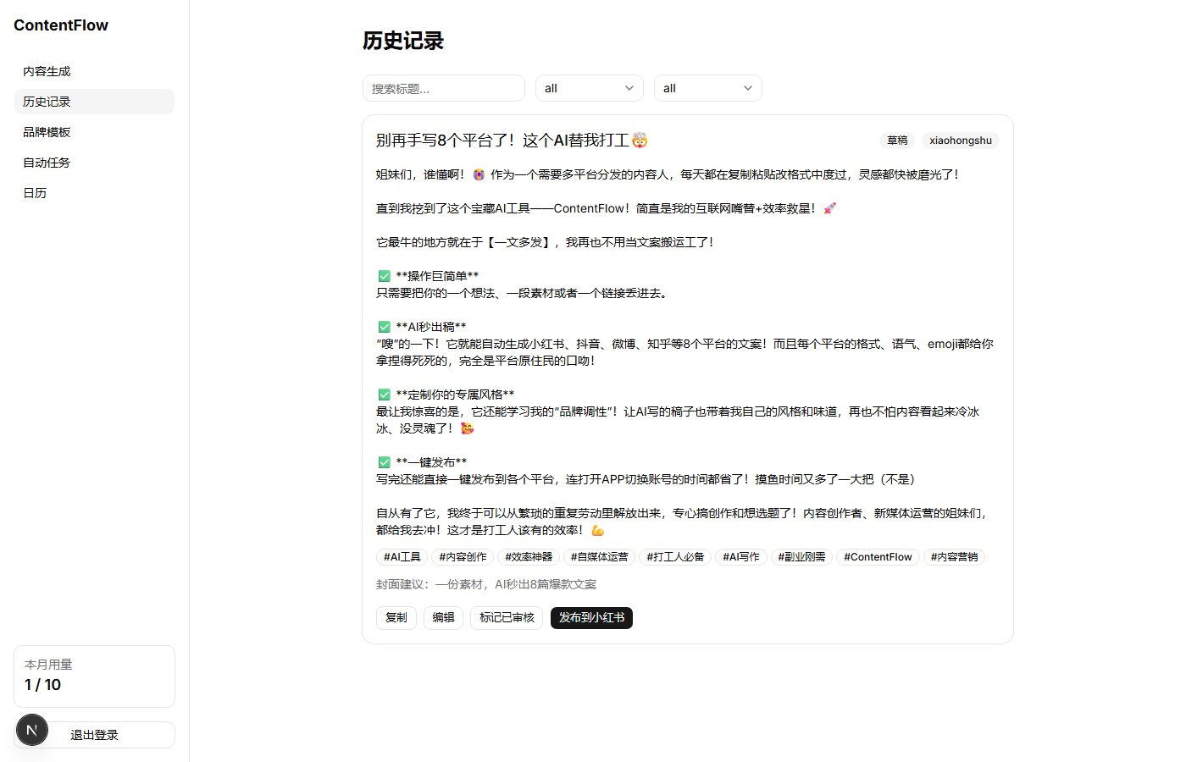Expand the first 'all' filter dropdown
Image resolution: width=1186 pixels, height=762 pixels.
(589, 87)
